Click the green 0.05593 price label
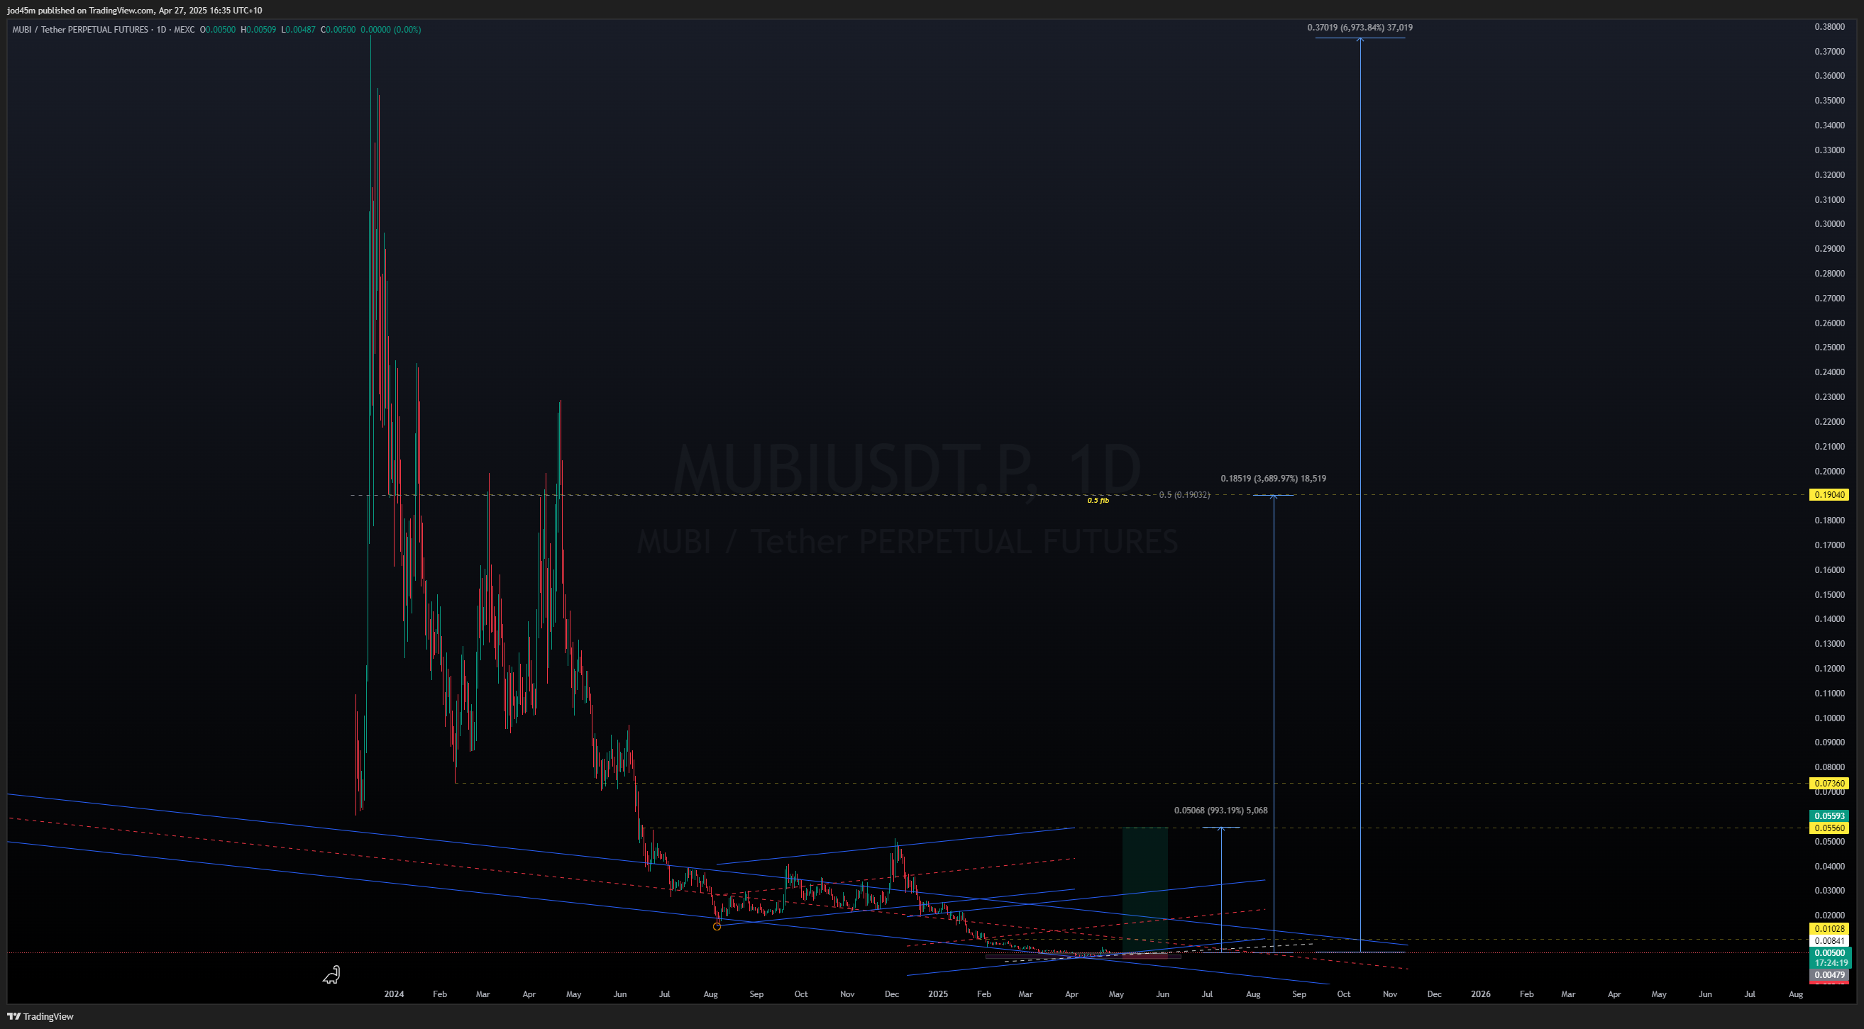Screen dimensions: 1864x1029 point(1829,816)
